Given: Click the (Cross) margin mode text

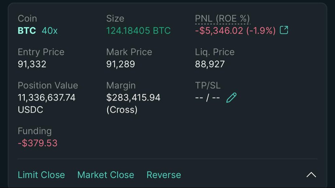Looking at the screenshot, I should point(122,110).
